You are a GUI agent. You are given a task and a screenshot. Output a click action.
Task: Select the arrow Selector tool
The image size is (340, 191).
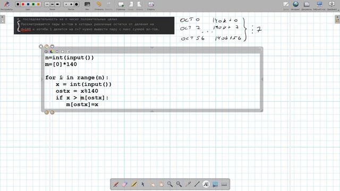pos(143,184)
